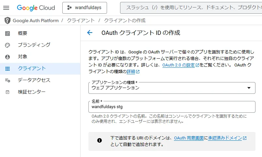Open the 検証センター sidebar item
This screenshot has height=157, width=262.
[40, 92]
